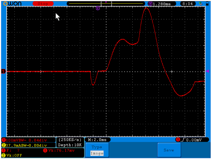Image resolution: width=212 pixels, height=159 pixels.
Task: Click the red Stop status indicator
Action: click(x=43, y=4)
